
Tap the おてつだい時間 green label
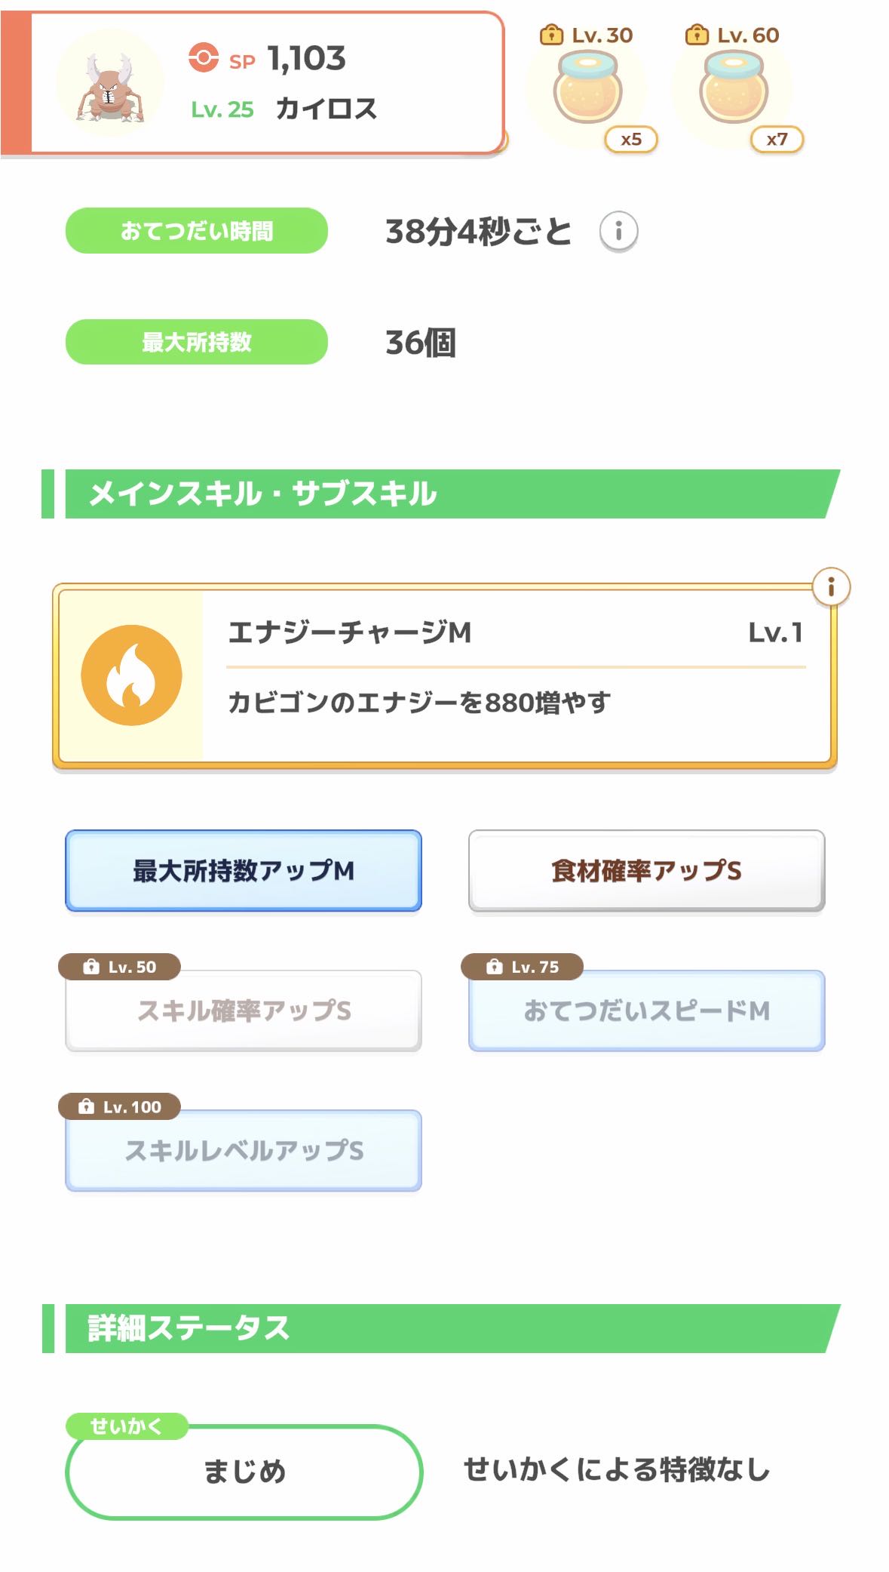click(197, 231)
